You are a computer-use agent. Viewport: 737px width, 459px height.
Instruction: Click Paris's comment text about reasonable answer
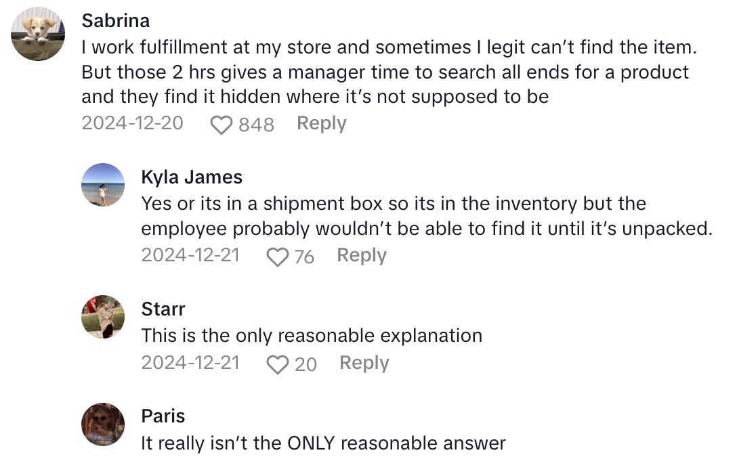323,443
